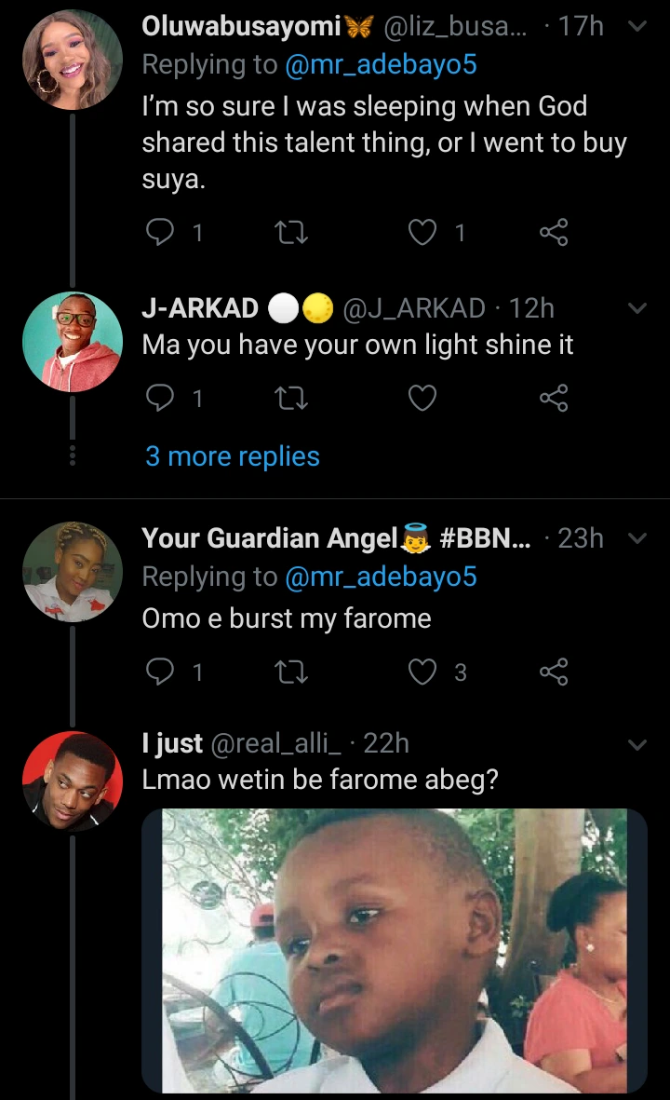The height and width of the screenshot is (1100, 670).
Task: Retweet Oluwabusayomi's talent tweet
Action: 291,233
